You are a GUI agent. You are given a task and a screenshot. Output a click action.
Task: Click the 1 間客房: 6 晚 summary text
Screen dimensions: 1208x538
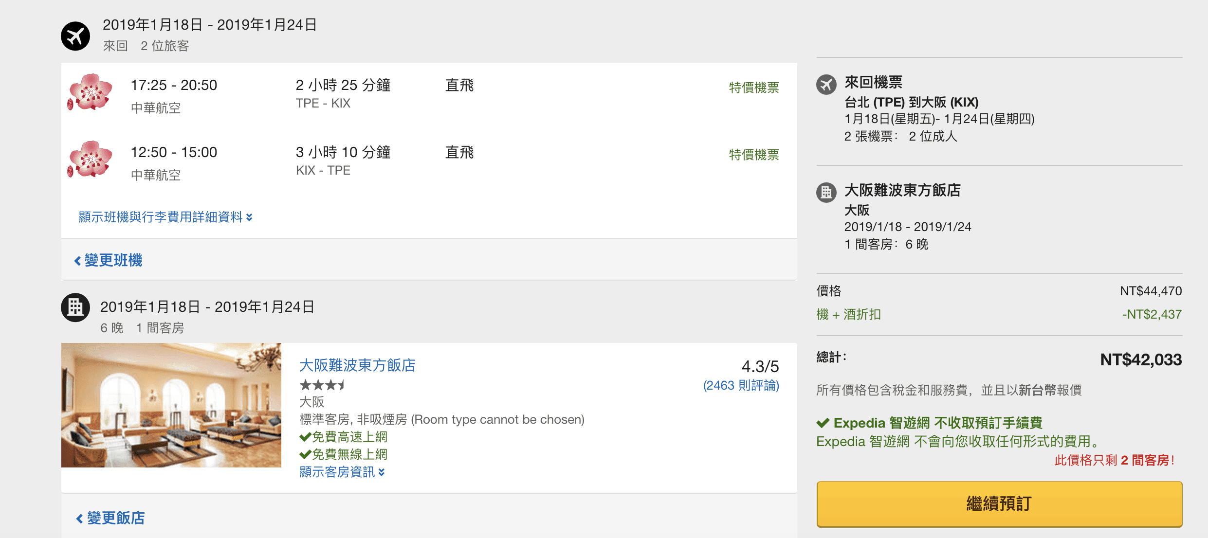coord(886,244)
